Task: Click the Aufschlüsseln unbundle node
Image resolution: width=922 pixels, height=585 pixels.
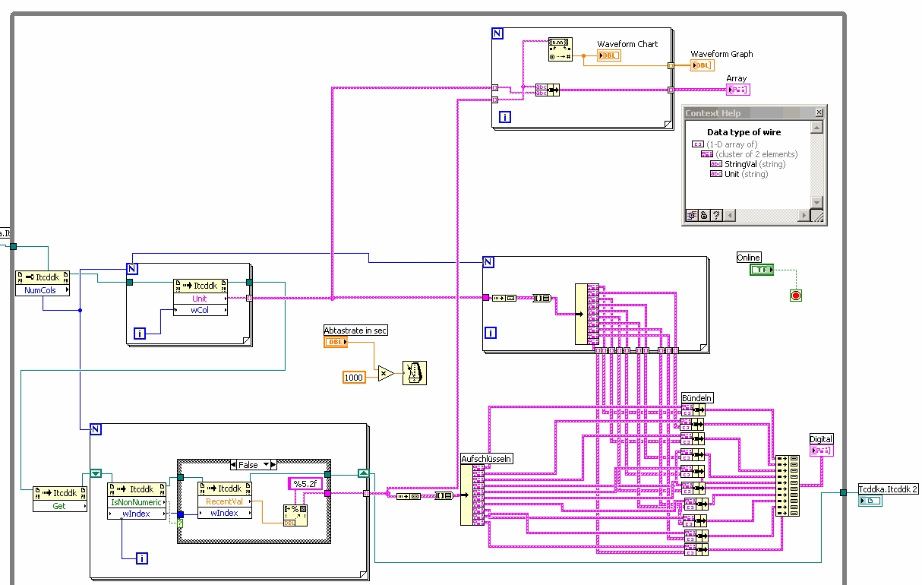Action: tap(472, 495)
